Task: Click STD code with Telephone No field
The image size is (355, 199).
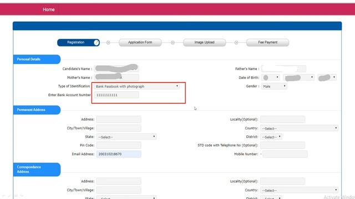Action: pos(282,145)
